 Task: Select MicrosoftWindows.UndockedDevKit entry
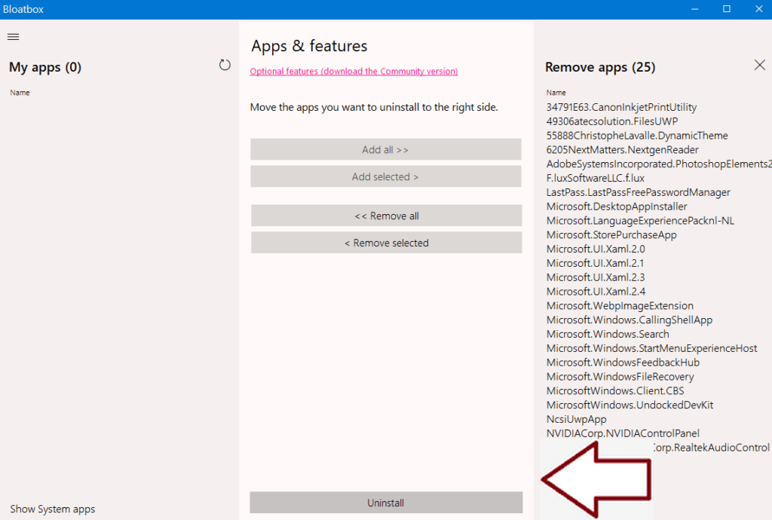(x=630, y=405)
